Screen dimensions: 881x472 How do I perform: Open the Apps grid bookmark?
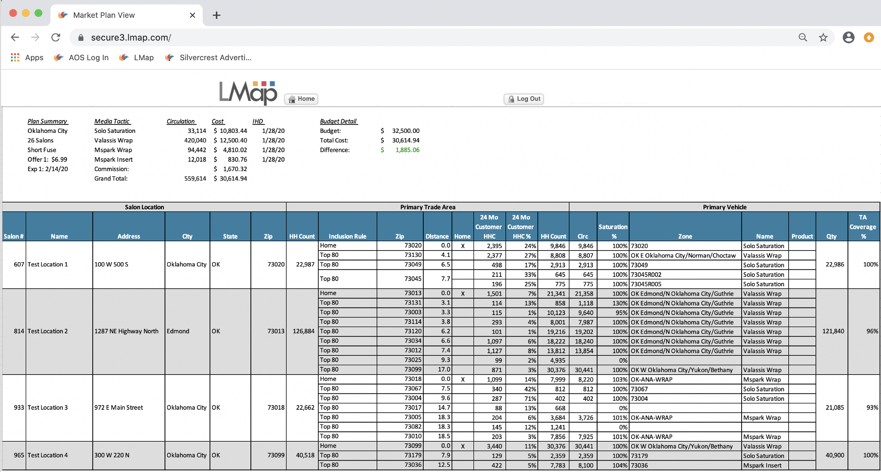coord(27,58)
